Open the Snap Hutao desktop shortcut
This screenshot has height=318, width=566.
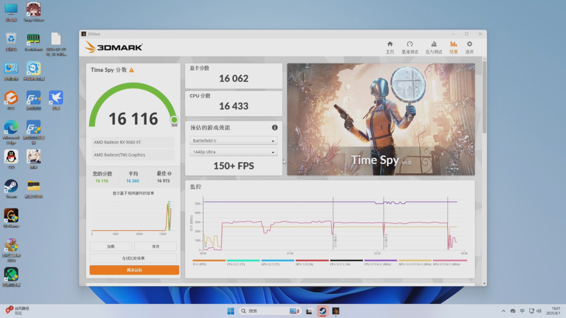pyautogui.click(x=34, y=12)
